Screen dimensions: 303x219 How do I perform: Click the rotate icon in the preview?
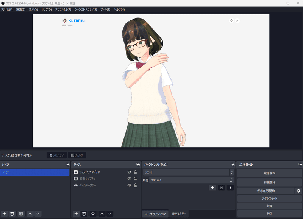coord(231,20)
